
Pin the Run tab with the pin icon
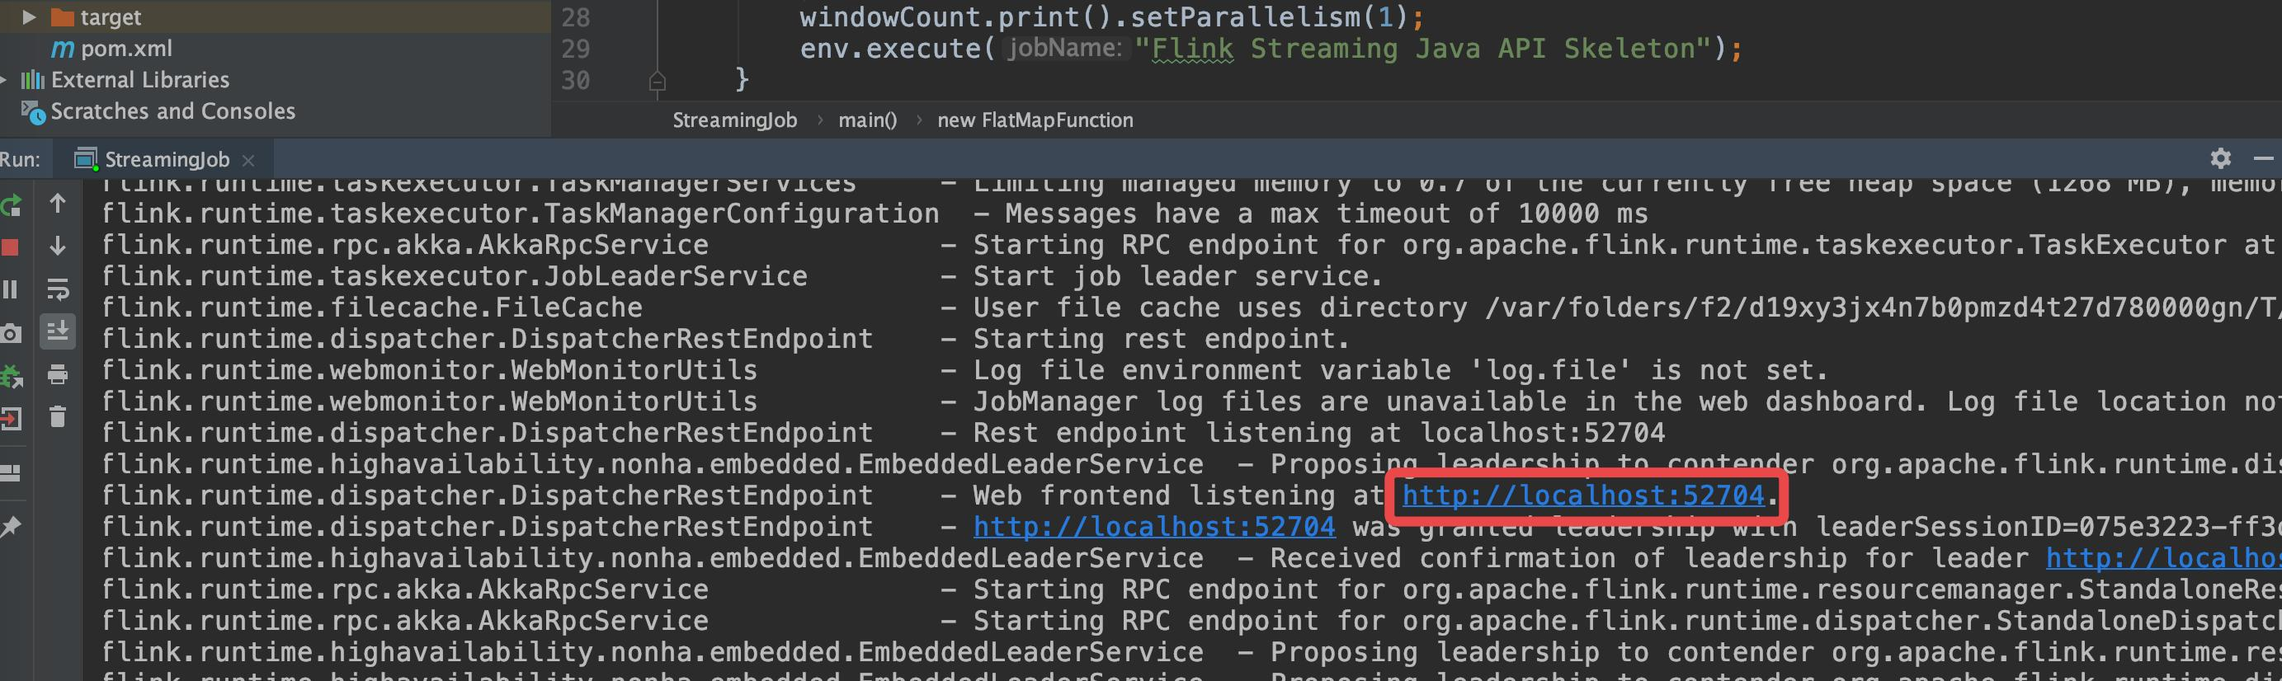click(11, 527)
